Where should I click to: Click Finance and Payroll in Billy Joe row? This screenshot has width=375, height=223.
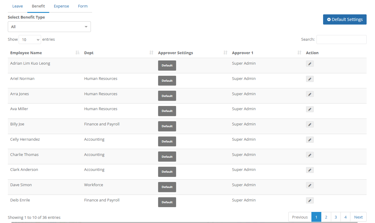point(102,124)
